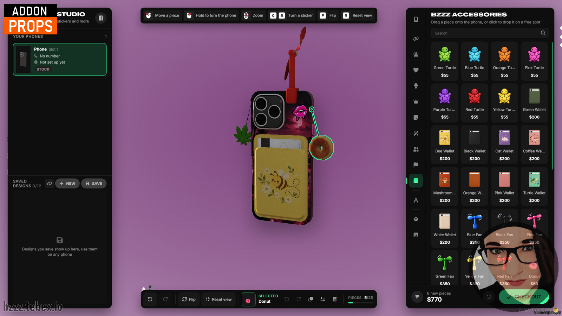The width and height of the screenshot is (562, 316).
Task: Add the Purple Turtle accessory
Action: click(445, 103)
